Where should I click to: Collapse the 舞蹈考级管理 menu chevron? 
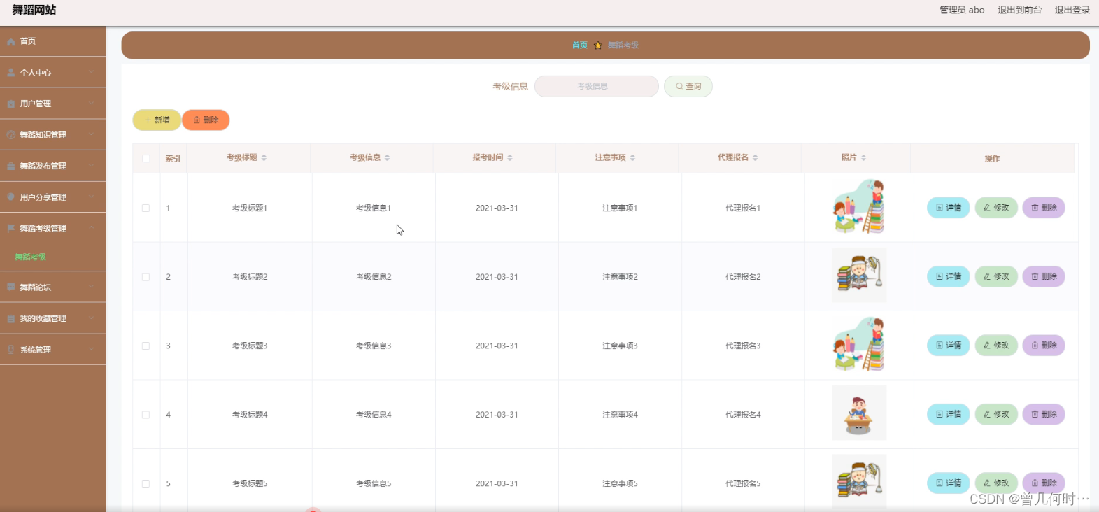tap(92, 228)
